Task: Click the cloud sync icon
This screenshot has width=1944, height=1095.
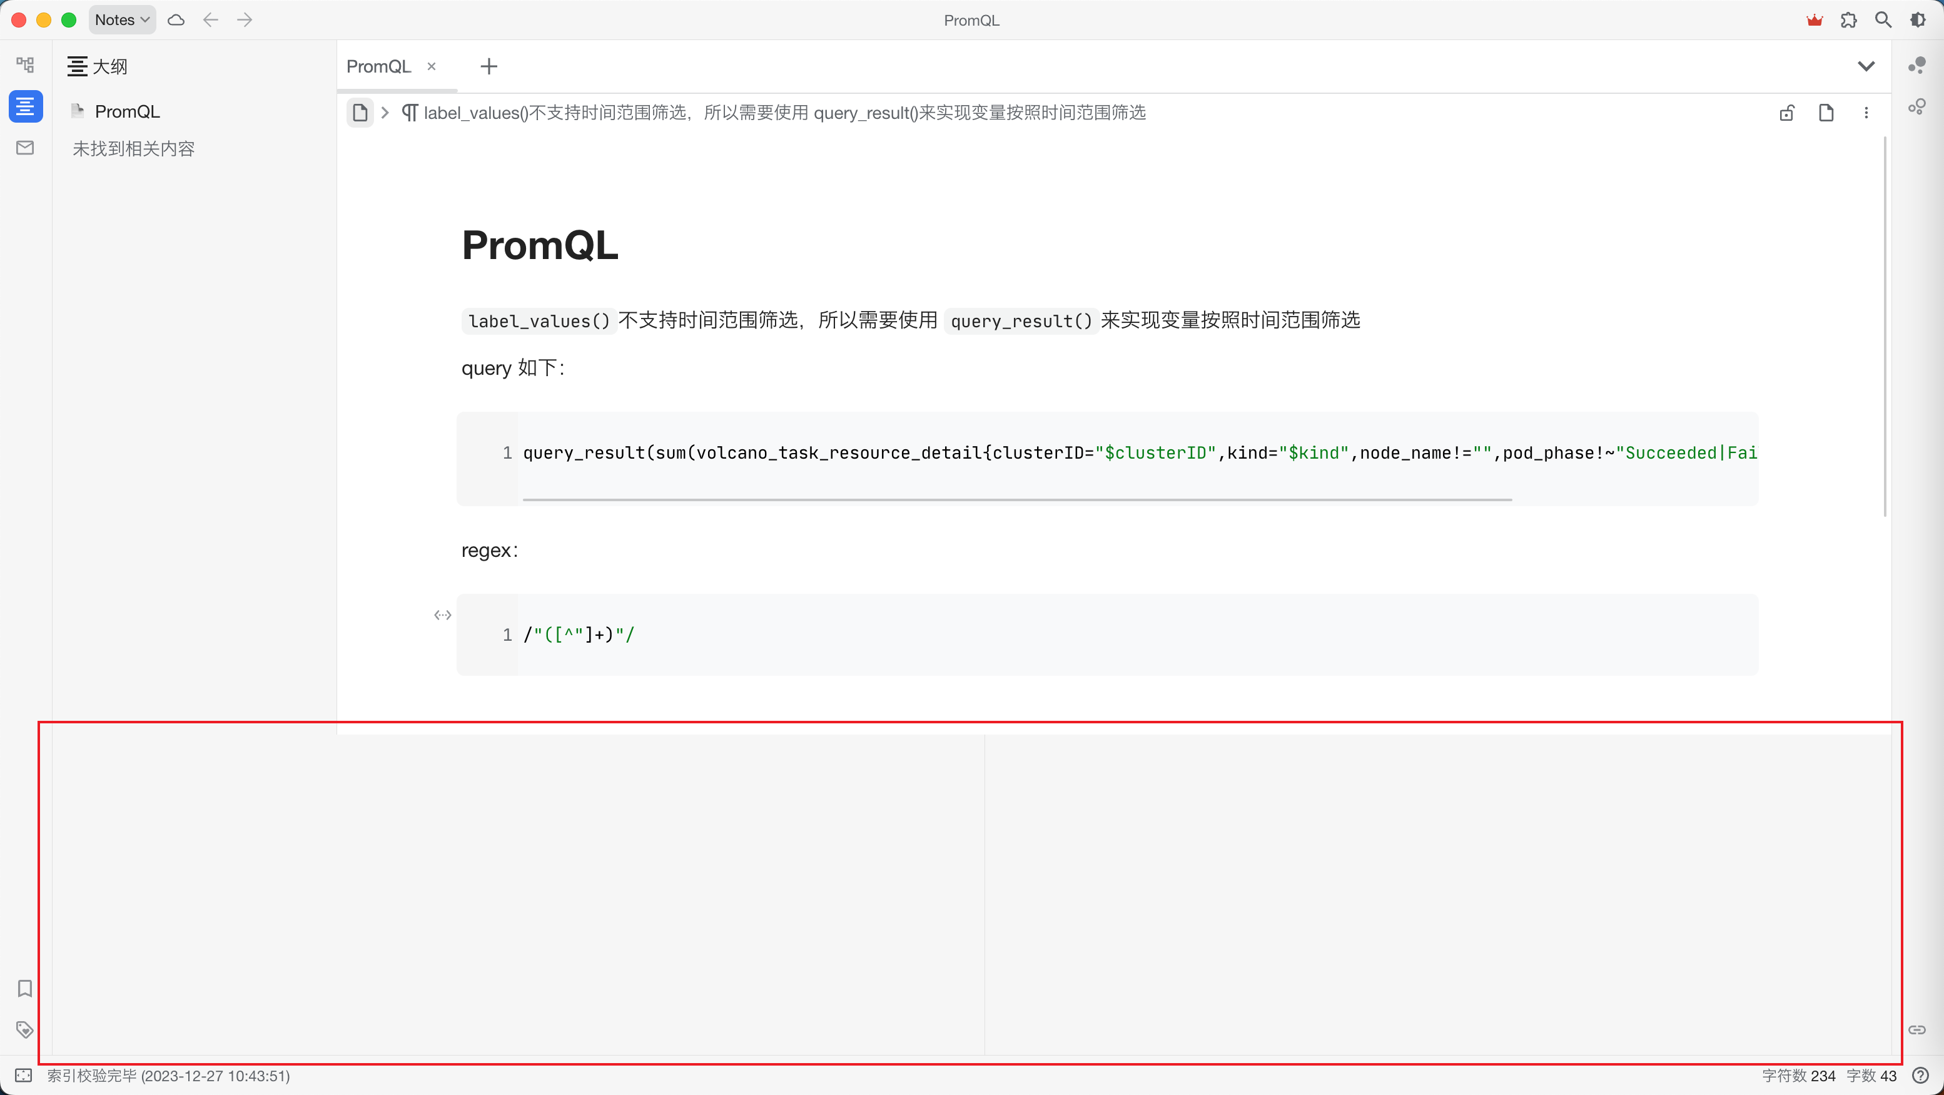Action: (x=176, y=21)
